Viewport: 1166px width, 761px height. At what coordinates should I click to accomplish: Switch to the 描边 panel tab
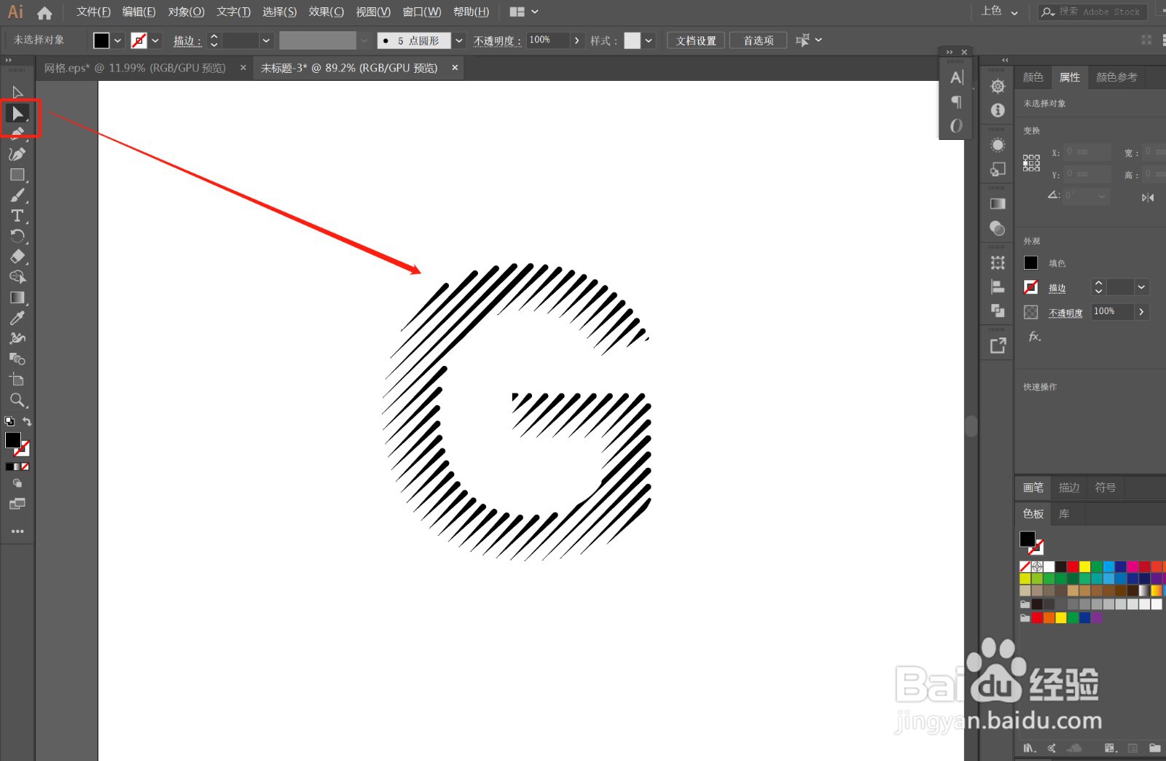click(1069, 488)
